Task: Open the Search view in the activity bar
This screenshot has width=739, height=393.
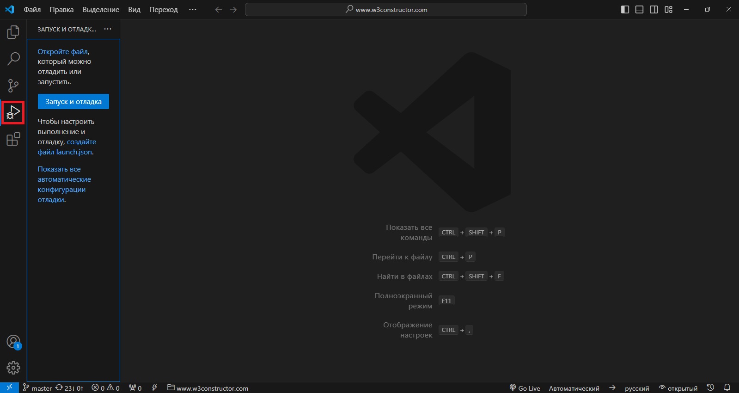Action: tap(13, 59)
